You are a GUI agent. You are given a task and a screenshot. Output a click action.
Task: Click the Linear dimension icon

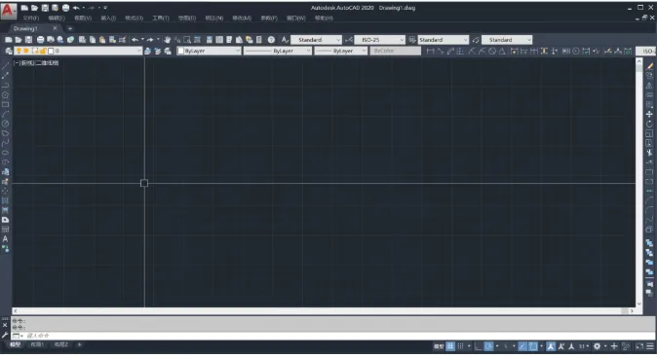(x=430, y=51)
